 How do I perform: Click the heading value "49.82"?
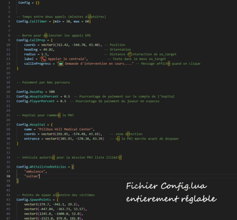(48, 49)
